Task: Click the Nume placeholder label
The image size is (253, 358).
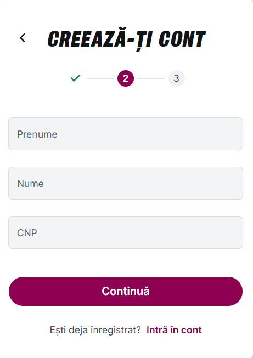Action: pos(30,184)
